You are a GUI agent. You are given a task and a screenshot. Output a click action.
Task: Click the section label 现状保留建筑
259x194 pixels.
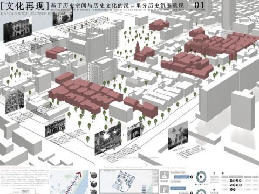point(14,13)
